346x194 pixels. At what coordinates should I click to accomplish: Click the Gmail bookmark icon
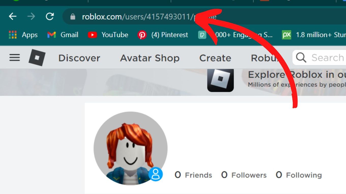coord(52,35)
